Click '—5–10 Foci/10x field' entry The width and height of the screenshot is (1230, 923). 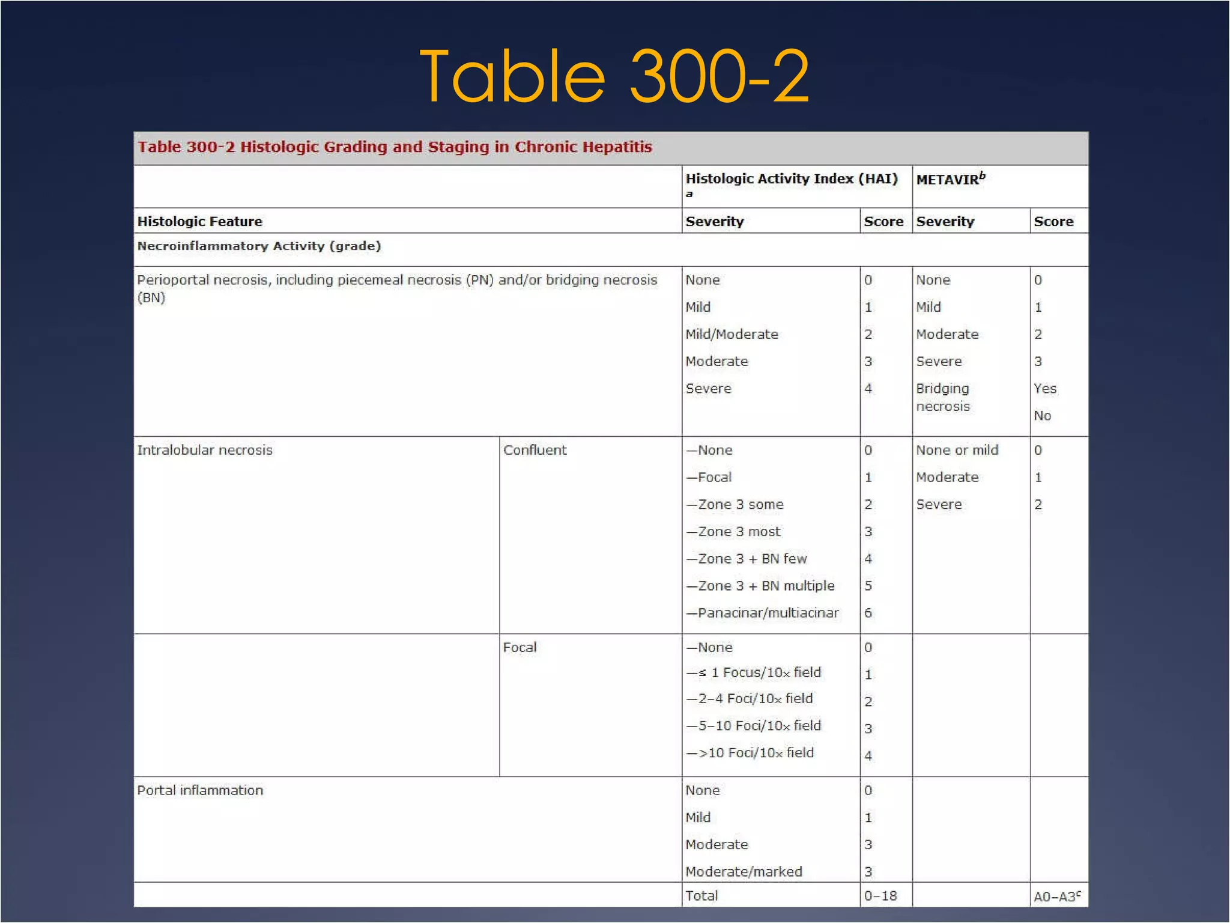754,725
